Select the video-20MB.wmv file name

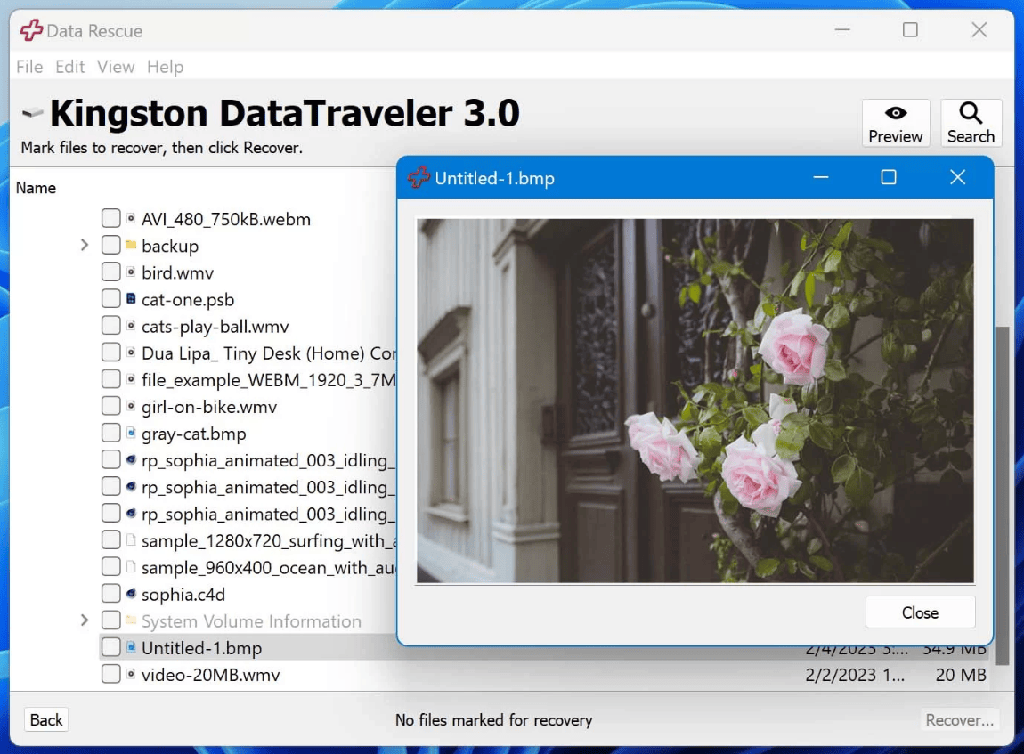(x=211, y=675)
